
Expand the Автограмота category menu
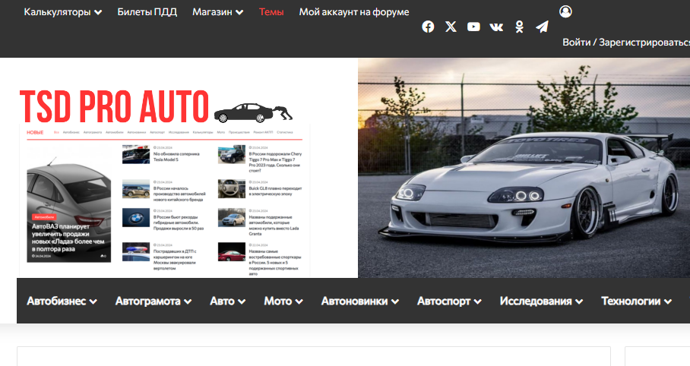tap(154, 301)
